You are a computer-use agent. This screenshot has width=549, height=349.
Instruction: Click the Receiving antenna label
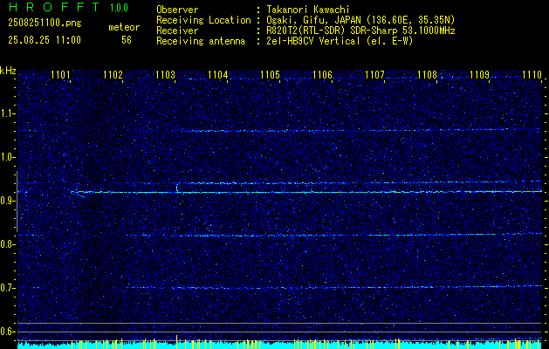(x=201, y=41)
